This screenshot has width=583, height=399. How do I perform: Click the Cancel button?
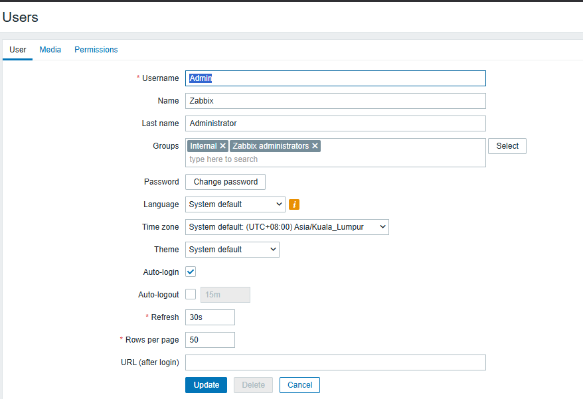tap(299, 385)
